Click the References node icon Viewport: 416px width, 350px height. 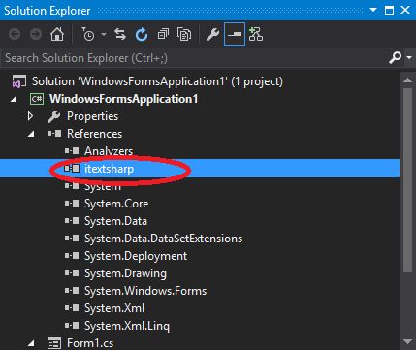(54, 134)
